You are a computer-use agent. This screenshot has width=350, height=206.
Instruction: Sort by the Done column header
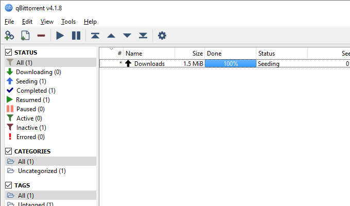pos(231,54)
